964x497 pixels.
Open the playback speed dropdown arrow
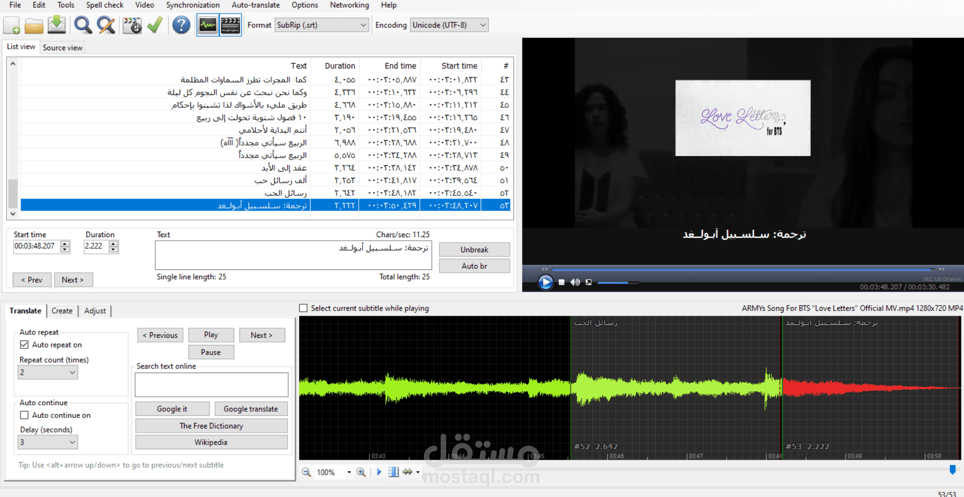[418, 472]
